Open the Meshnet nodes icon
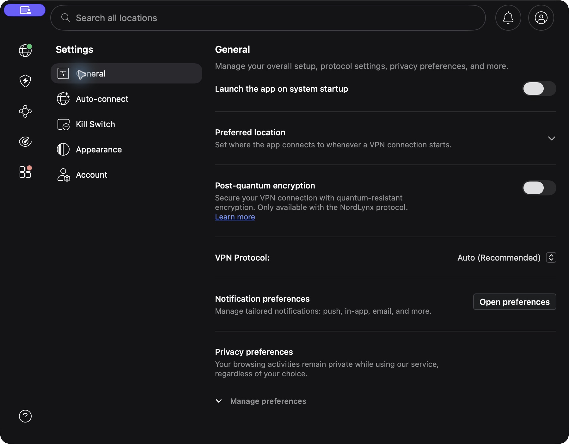Screen dimensions: 569x444 pyautogui.click(x=25, y=111)
